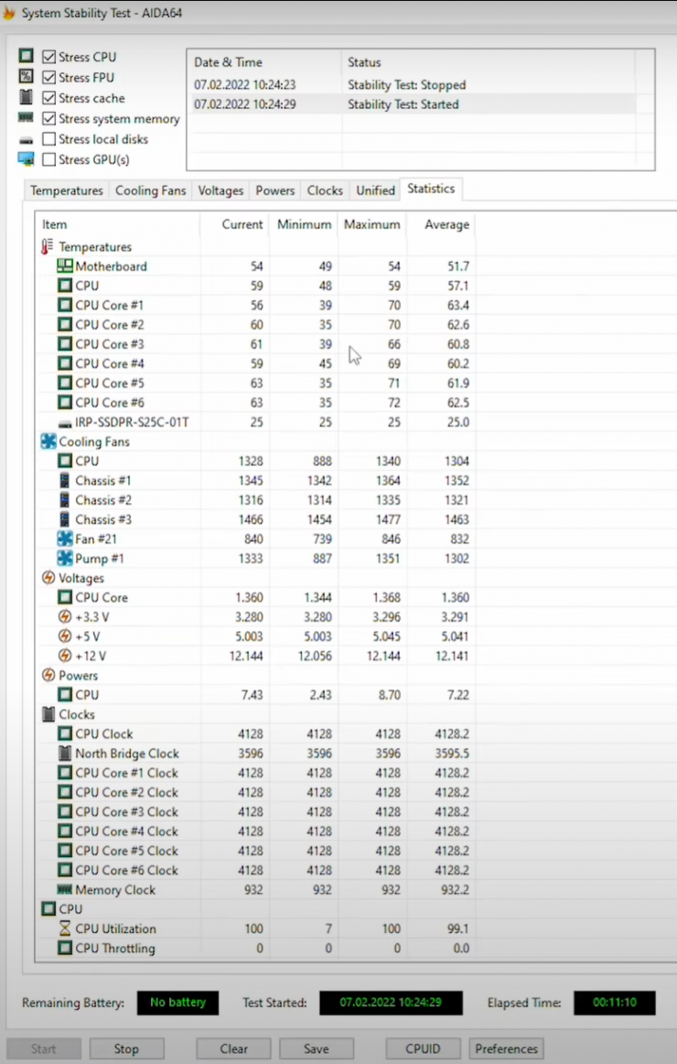Sort by the Current column header
This screenshot has height=1064, width=677.
(234, 224)
